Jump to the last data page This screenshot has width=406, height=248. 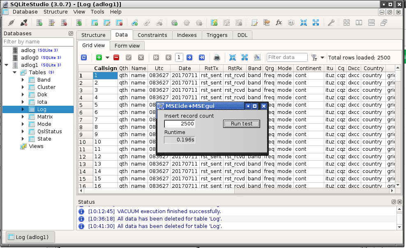coord(202,58)
